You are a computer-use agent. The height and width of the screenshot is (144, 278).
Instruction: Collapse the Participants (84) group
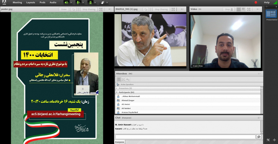[x=117, y=92]
